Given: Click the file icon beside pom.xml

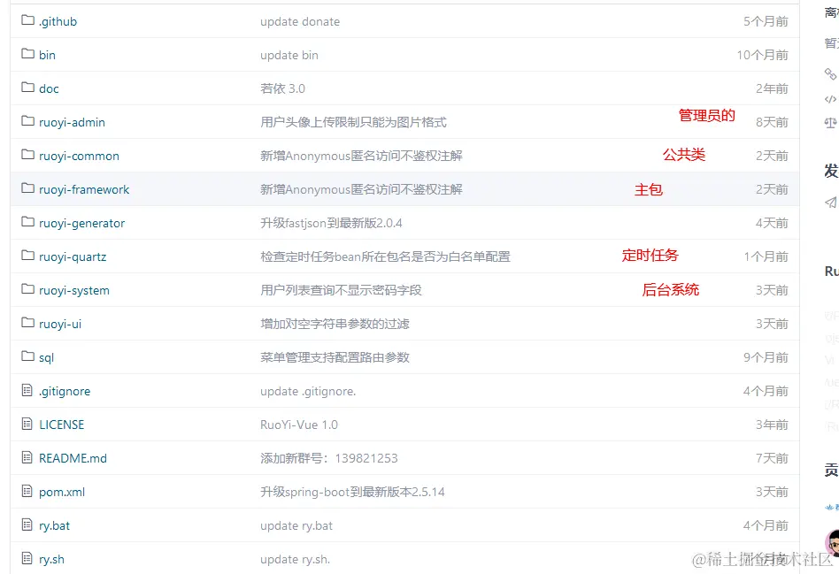Looking at the screenshot, I should (27, 492).
